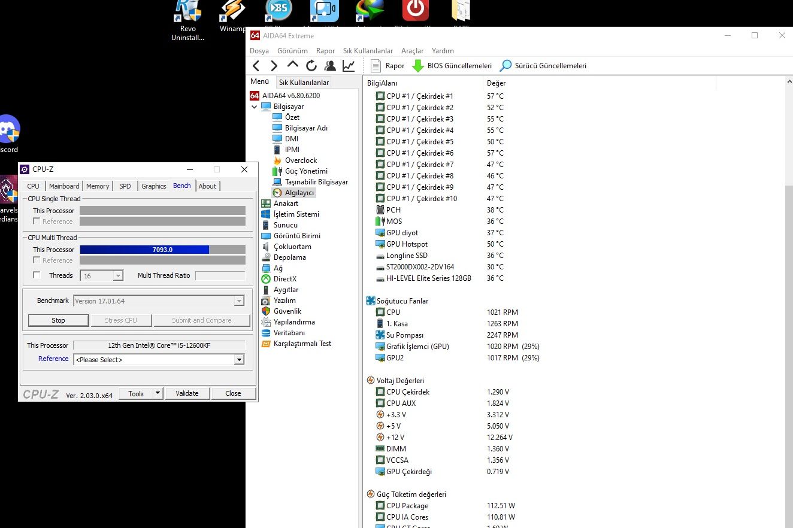Open the Görünüm menu
The height and width of the screenshot is (528, 793).
(x=293, y=51)
